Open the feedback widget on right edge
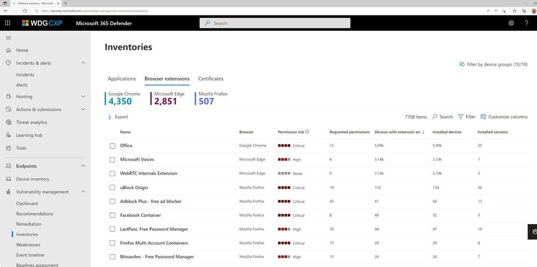537x267 pixels. (533, 232)
